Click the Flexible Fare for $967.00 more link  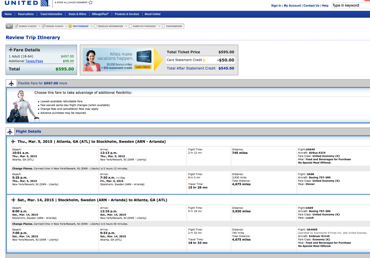(x=43, y=83)
